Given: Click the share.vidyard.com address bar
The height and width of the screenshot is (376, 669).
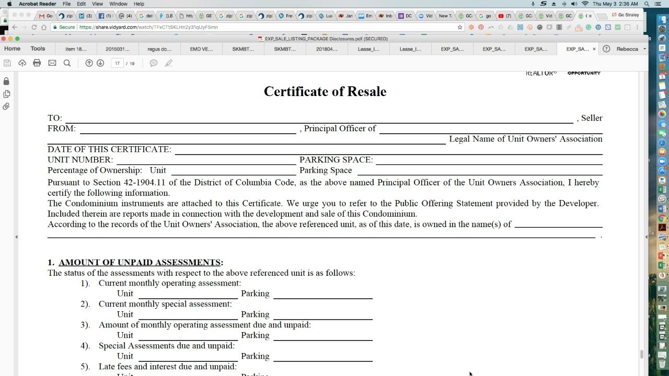Looking at the screenshot, I should [x=259, y=27].
